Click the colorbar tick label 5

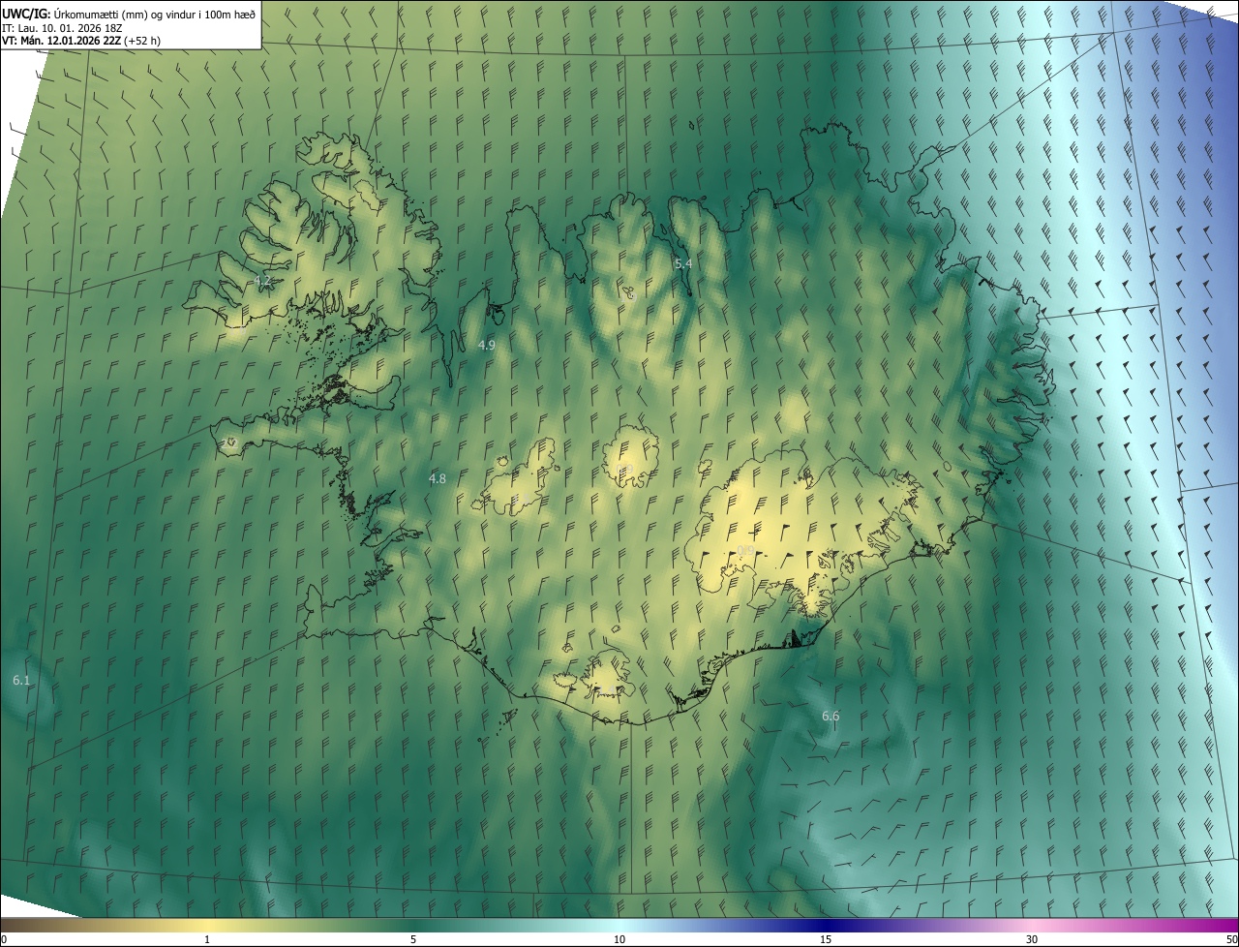tap(413, 939)
